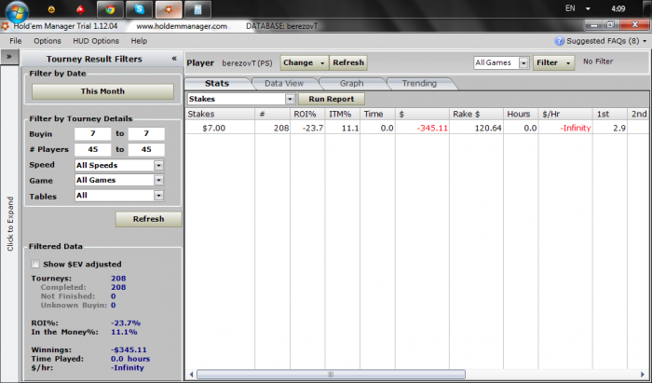Click the Buyin minimum field

tap(93, 134)
